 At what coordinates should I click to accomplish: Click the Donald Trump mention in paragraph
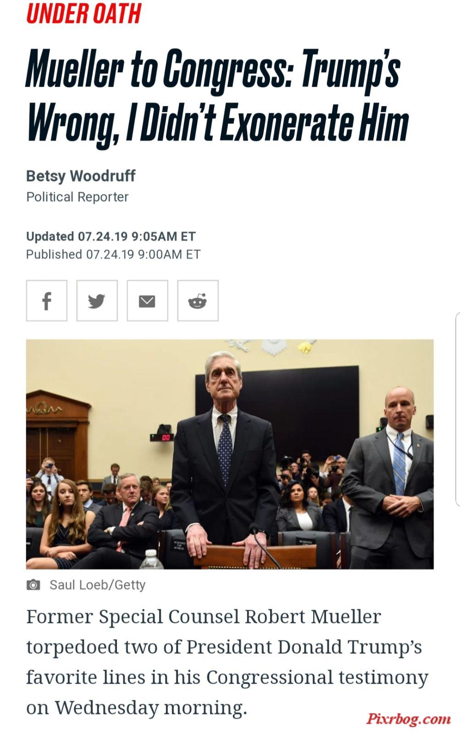point(349,647)
